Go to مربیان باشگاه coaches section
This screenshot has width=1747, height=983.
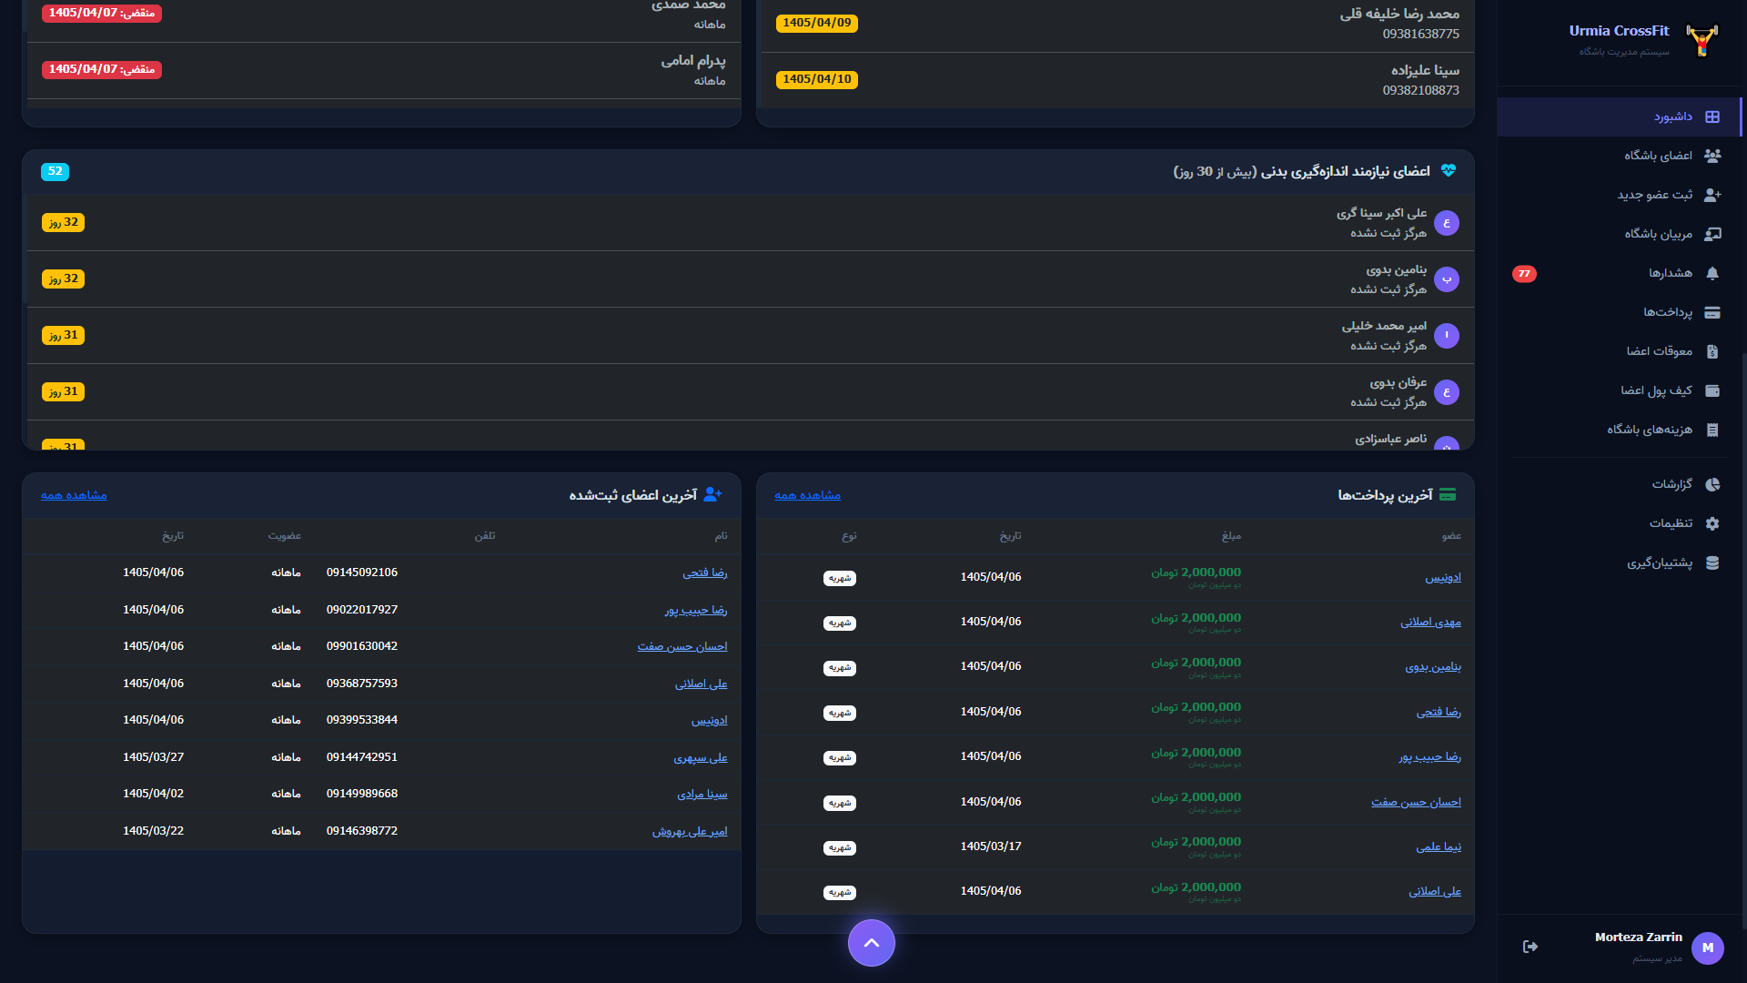click(1619, 234)
